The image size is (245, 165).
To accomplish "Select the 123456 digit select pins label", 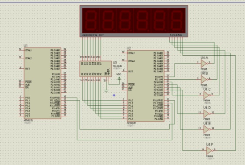I will pyautogui.click(x=176, y=35).
